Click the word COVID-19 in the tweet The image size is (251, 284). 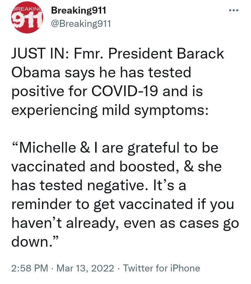coord(124,91)
